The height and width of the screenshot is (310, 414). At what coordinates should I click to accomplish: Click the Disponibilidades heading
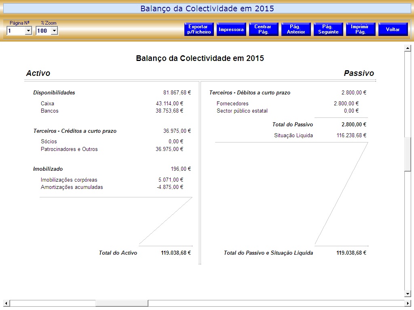pyautogui.click(x=54, y=93)
